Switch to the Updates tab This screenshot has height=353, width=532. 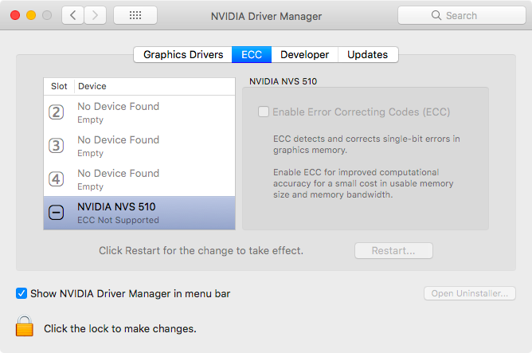(x=368, y=55)
